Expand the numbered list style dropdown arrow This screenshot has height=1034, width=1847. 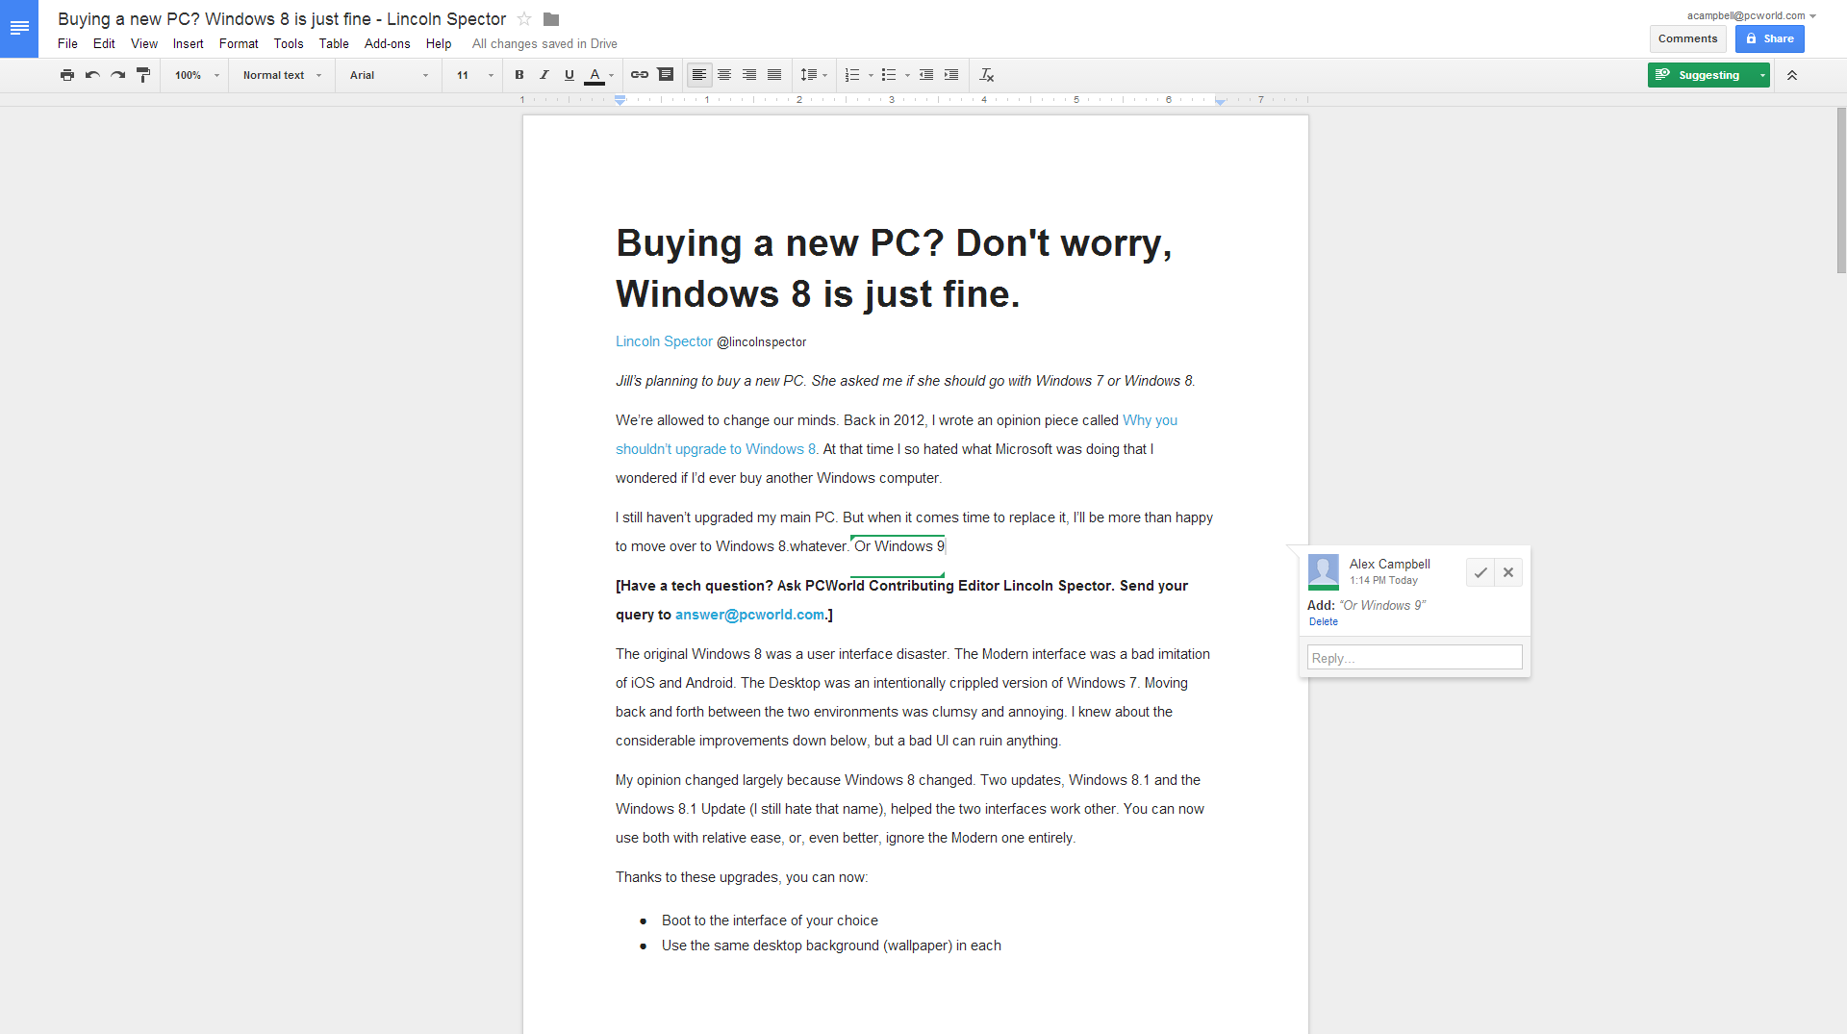tap(871, 75)
